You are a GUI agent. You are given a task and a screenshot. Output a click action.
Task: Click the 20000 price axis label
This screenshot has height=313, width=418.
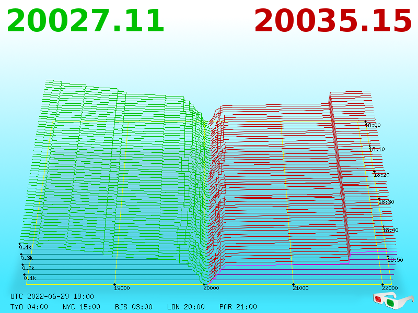coord(211,288)
